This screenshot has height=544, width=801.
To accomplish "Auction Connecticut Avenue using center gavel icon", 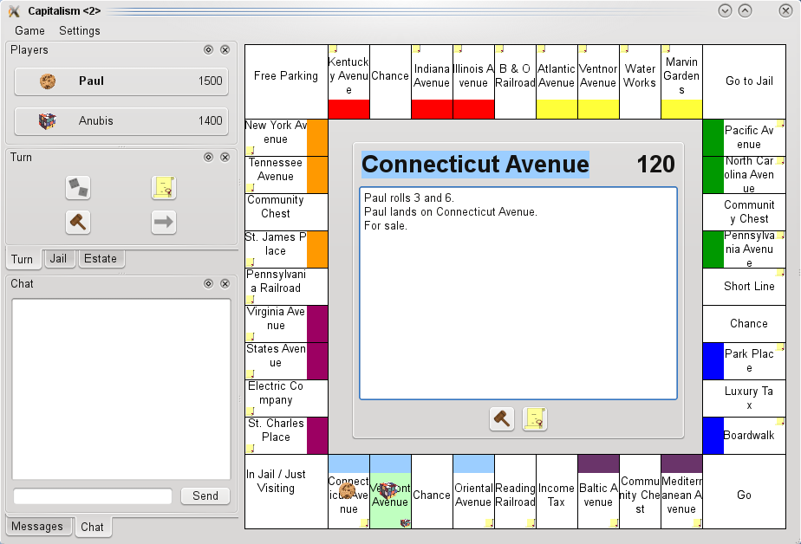I will click(x=502, y=419).
